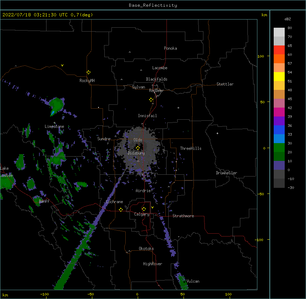Click the km unit label at bottom-left
The height and width of the screenshot is (299, 306).
[5, 295]
